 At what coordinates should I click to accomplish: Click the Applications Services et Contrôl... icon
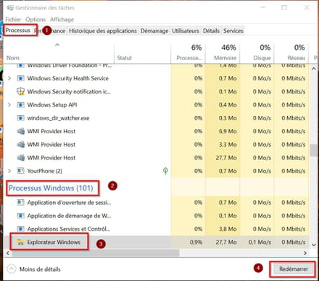pos(20,229)
